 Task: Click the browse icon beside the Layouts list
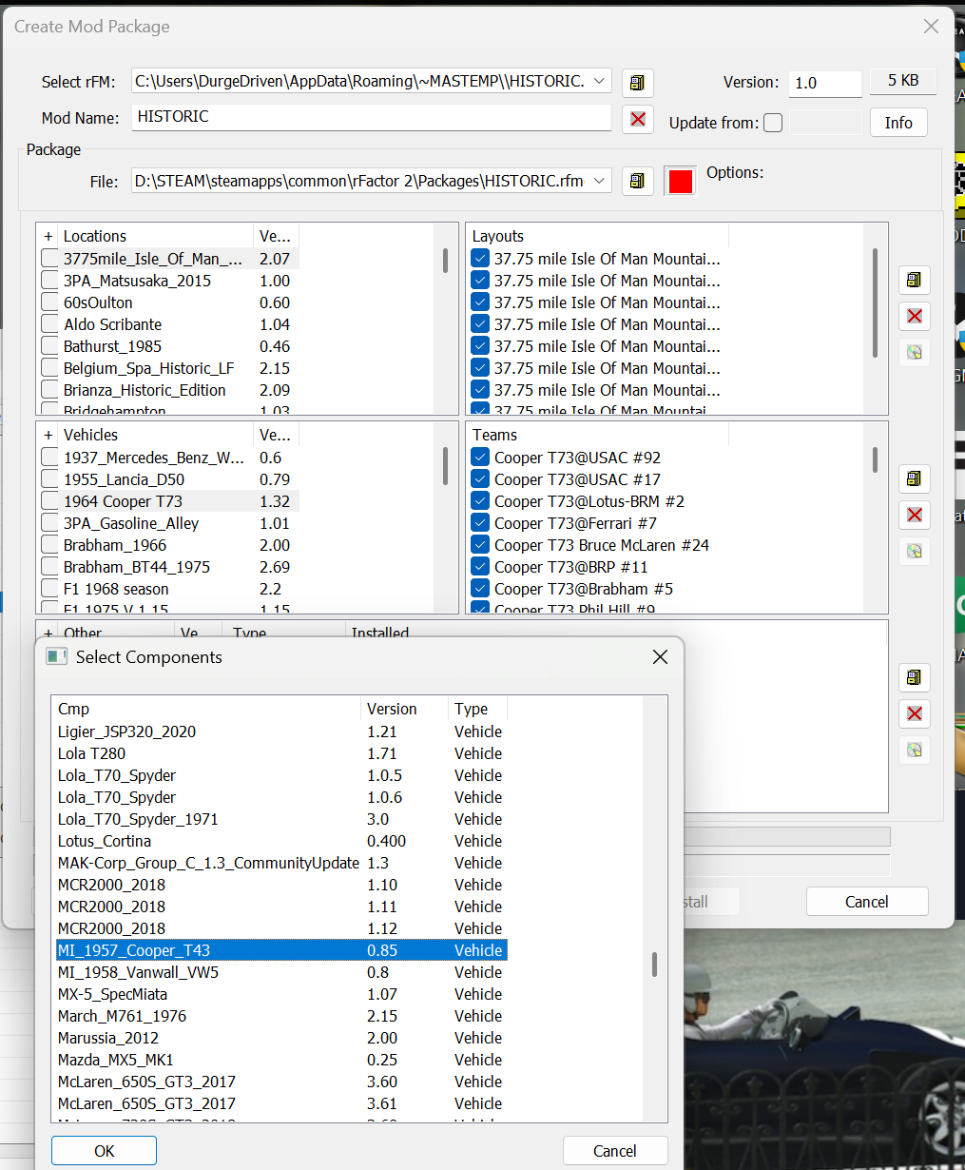pos(914,280)
